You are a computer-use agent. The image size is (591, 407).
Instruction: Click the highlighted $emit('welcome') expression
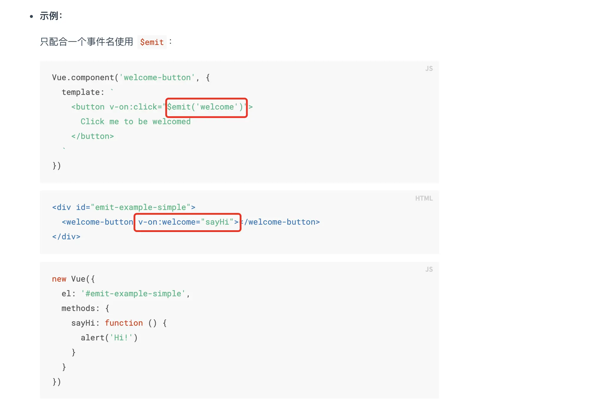tap(207, 107)
